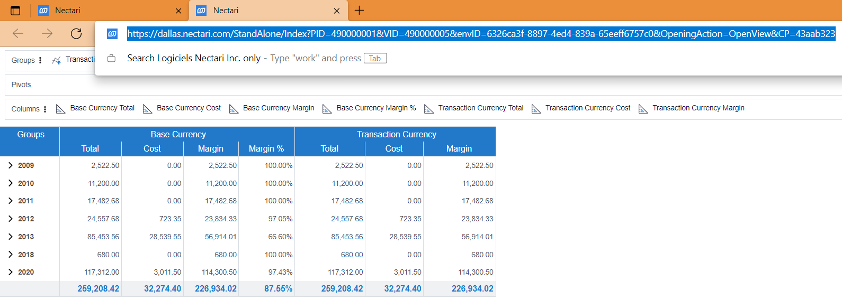Click the Transaction Currency Margin measure icon
The width and height of the screenshot is (842, 300).
(x=643, y=109)
